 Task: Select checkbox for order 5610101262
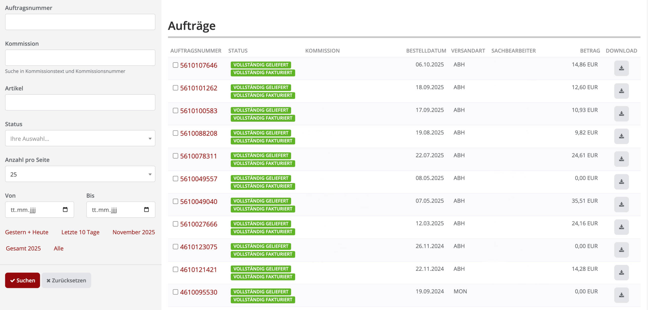pos(175,88)
